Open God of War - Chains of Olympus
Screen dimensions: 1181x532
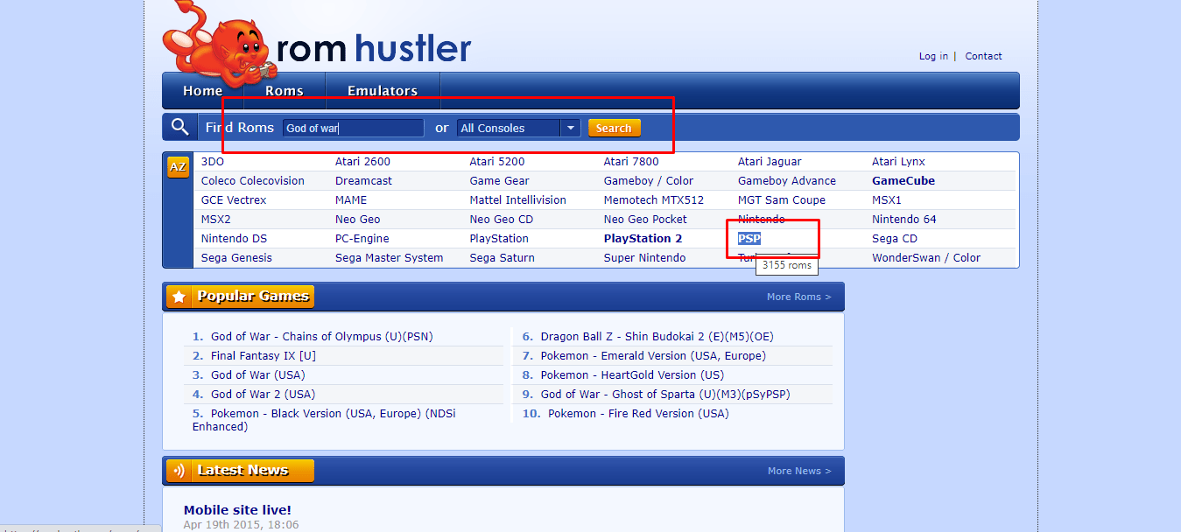(x=322, y=337)
